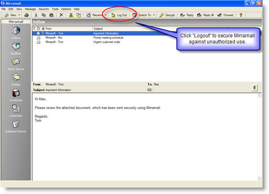The height and width of the screenshot is (194, 269).
Task: Select InBox in the sidebar
Action: 16,33
